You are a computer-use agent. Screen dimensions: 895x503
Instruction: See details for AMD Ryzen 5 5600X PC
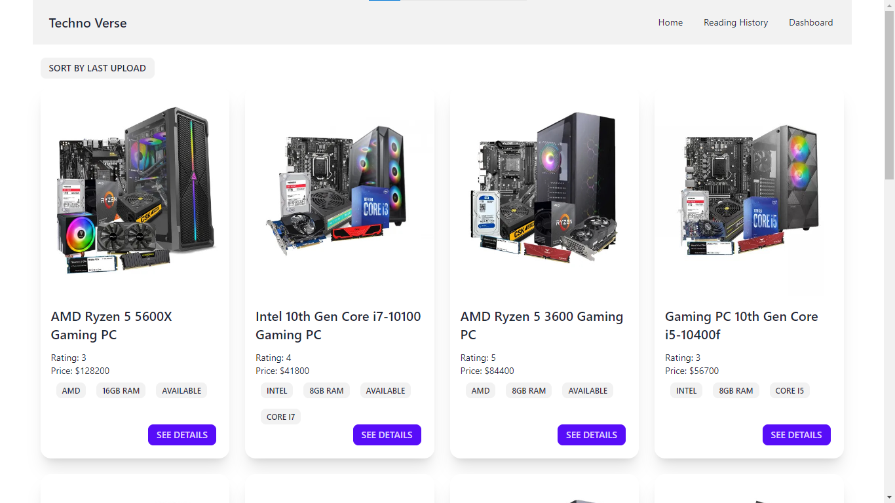click(181, 435)
